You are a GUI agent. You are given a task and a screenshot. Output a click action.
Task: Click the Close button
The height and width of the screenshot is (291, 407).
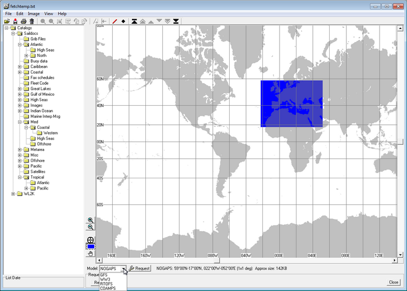(x=394, y=282)
